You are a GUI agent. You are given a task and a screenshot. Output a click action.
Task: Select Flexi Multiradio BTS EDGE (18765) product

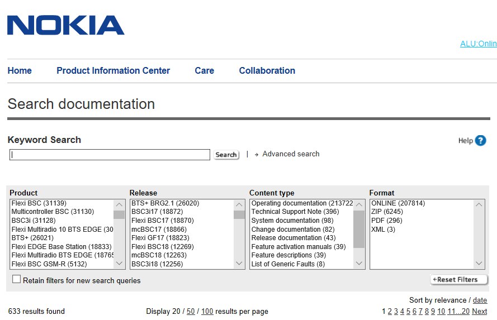tap(63, 255)
